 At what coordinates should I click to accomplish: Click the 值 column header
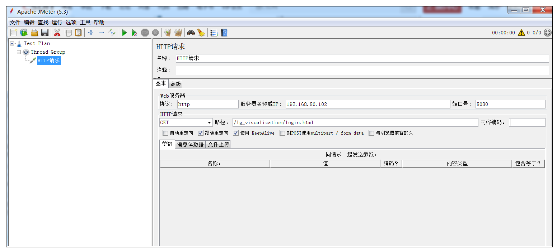click(325, 164)
